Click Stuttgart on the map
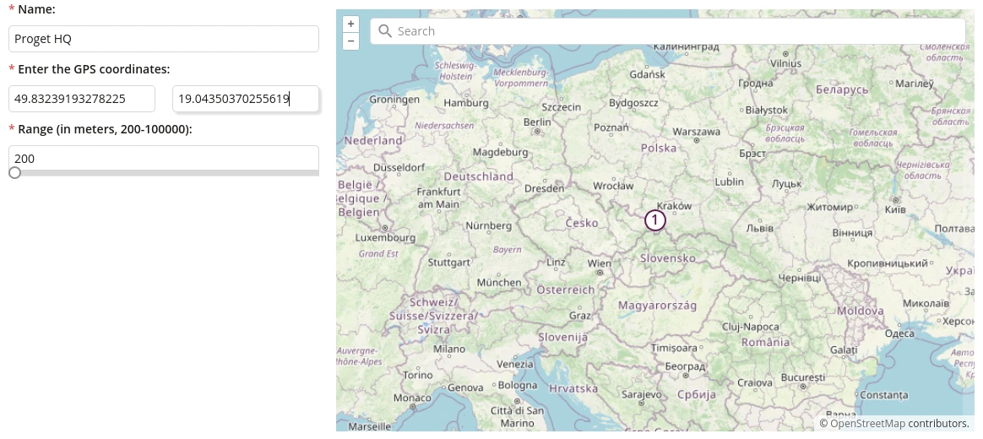The height and width of the screenshot is (439, 983). click(449, 263)
